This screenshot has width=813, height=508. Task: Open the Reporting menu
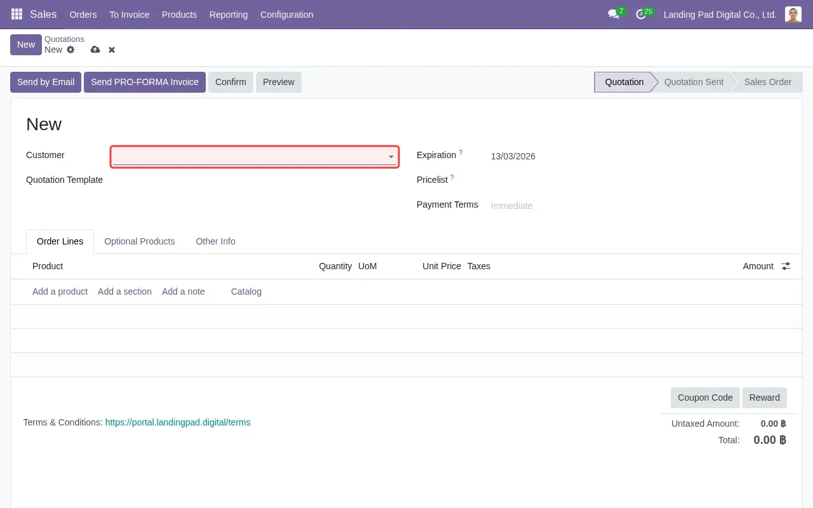(228, 14)
